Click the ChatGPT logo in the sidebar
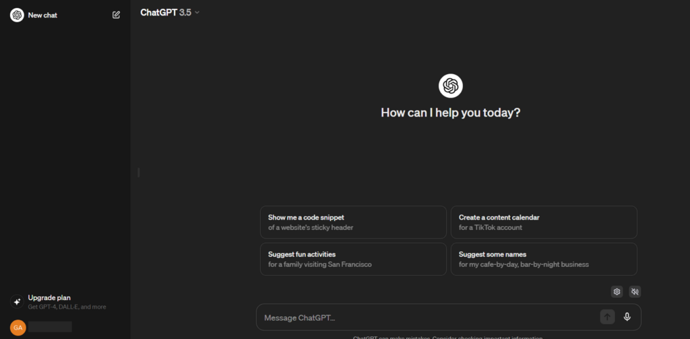The image size is (690, 339). pyautogui.click(x=17, y=15)
